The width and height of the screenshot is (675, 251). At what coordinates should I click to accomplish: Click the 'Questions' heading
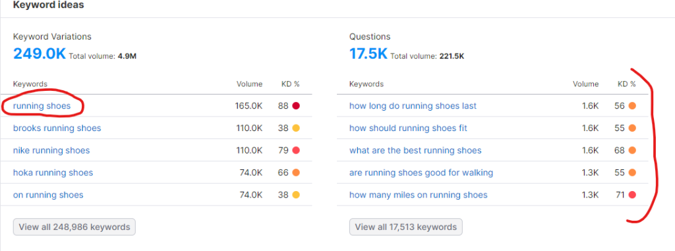point(370,37)
